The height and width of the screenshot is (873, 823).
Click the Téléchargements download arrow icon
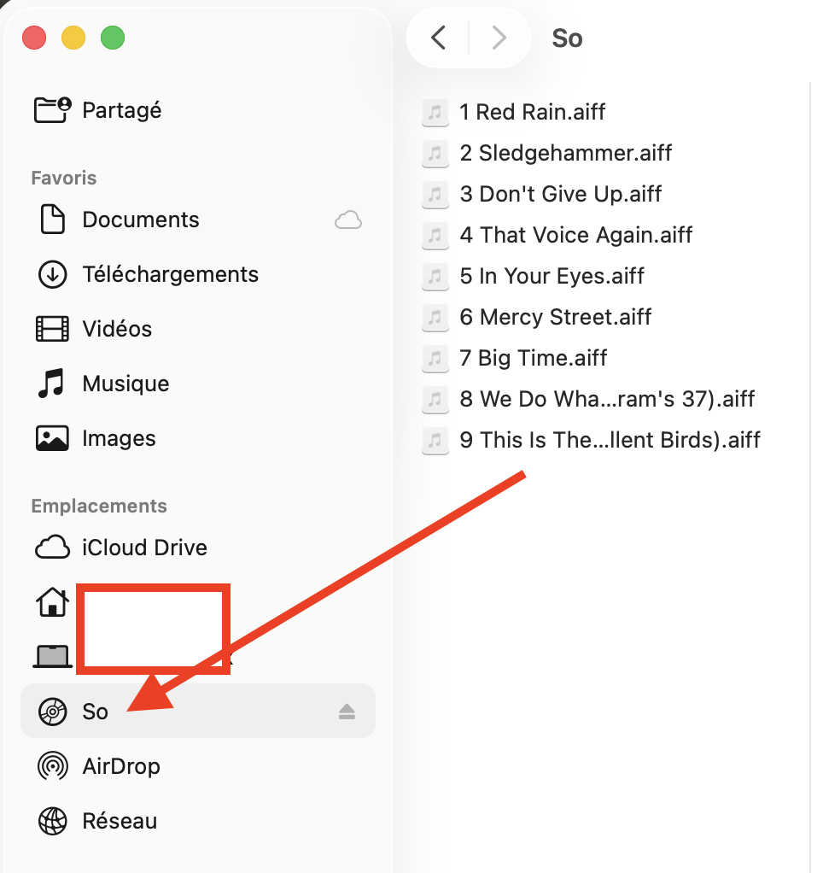click(x=53, y=274)
